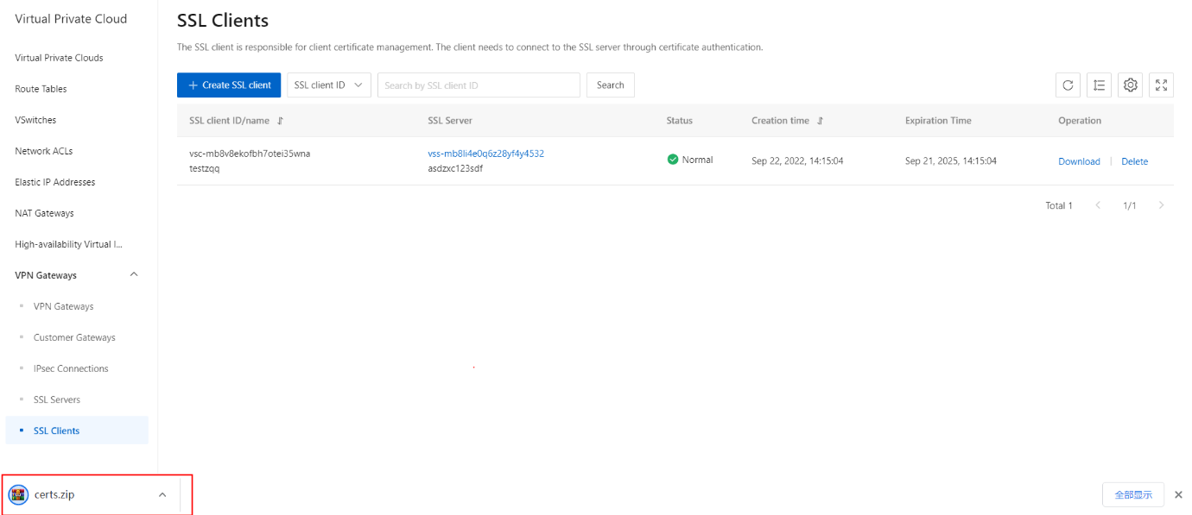The height and width of the screenshot is (515, 1192).
Task: Click the testzqq client name
Action: (205, 168)
